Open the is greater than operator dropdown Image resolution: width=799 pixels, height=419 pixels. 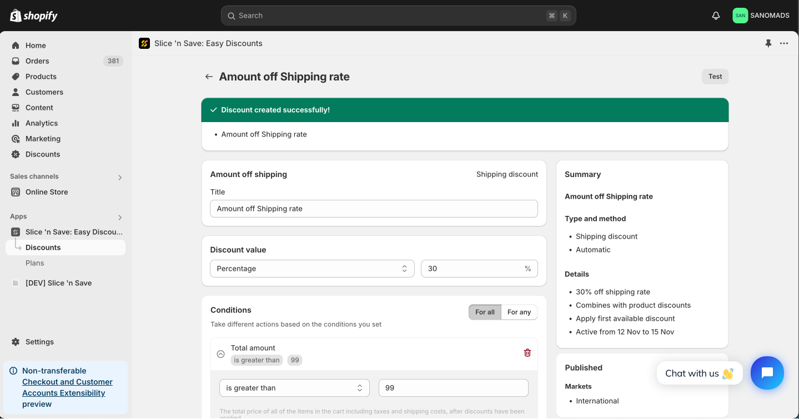[294, 388]
